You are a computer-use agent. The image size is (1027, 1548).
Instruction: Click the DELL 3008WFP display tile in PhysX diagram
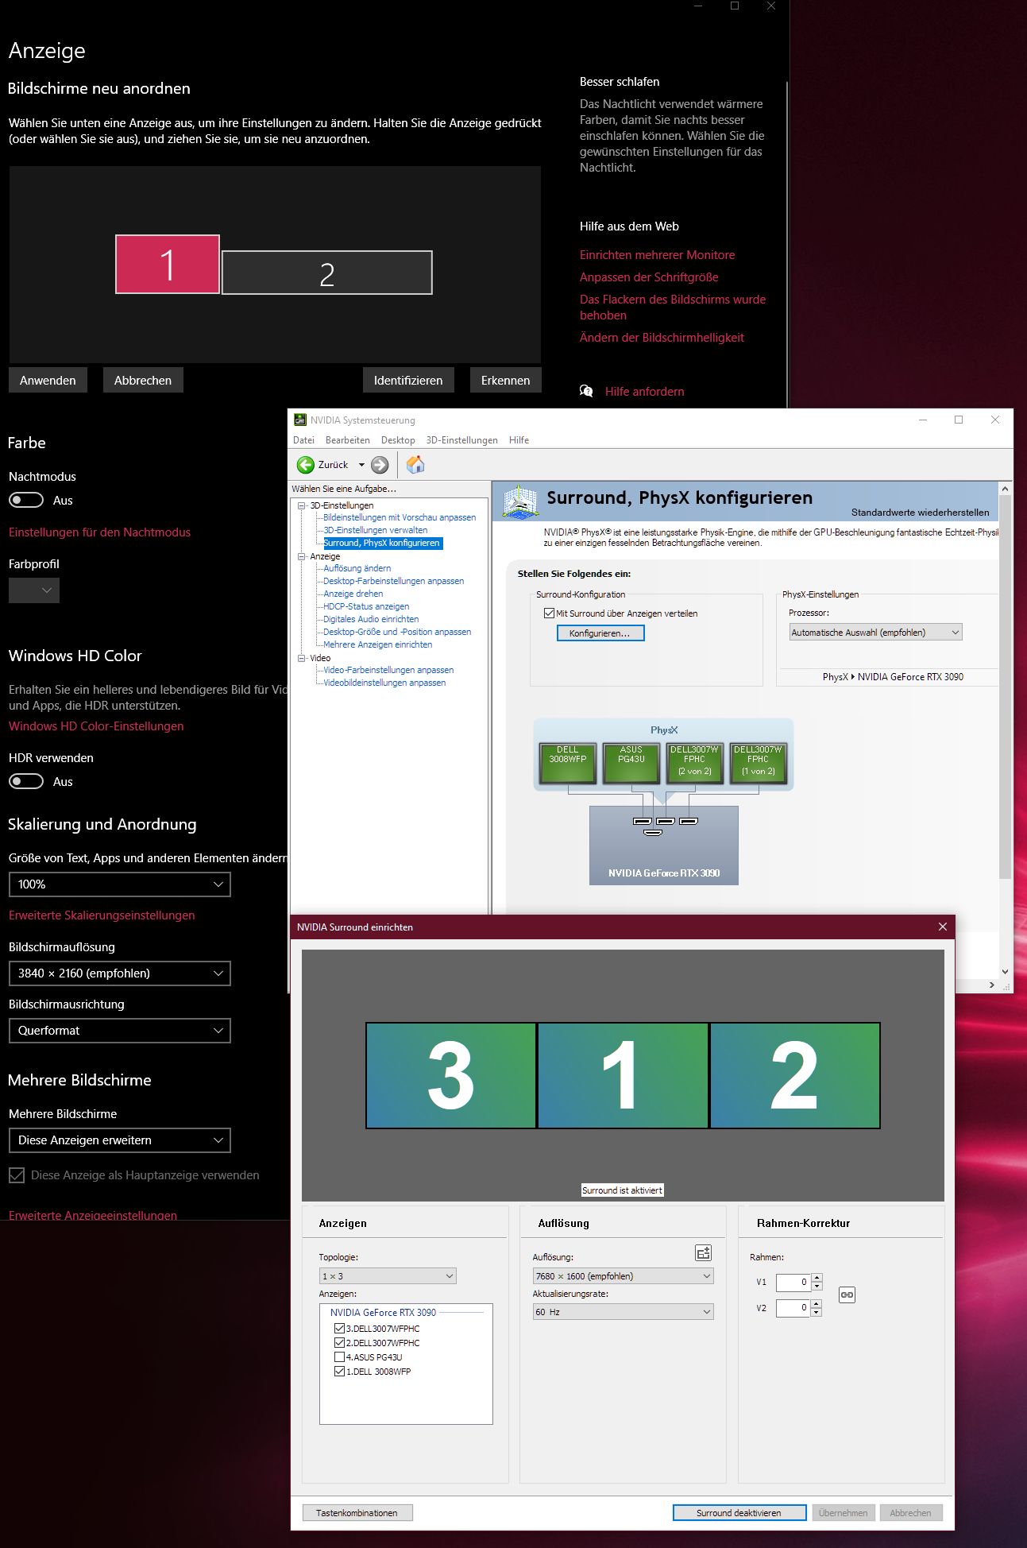coord(568,764)
